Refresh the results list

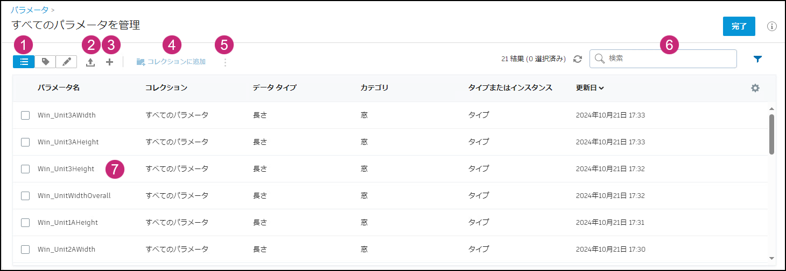[578, 59]
